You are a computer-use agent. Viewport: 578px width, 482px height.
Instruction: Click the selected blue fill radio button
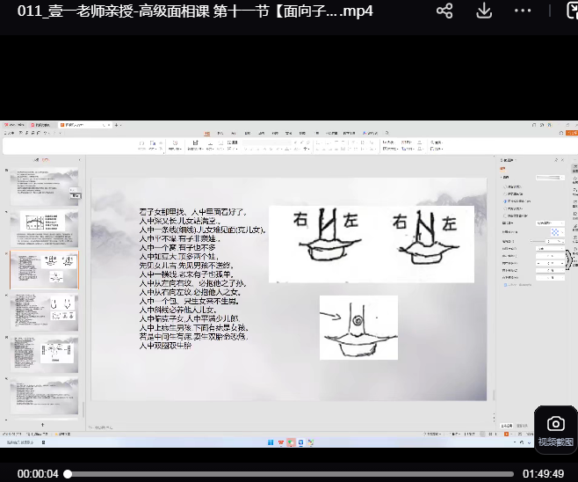(505, 201)
